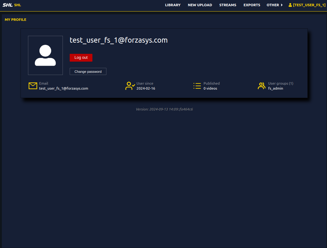The width and height of the screenshot is (327, 248).
Task: Click the User groups people icon
Action: pos(262,86)
